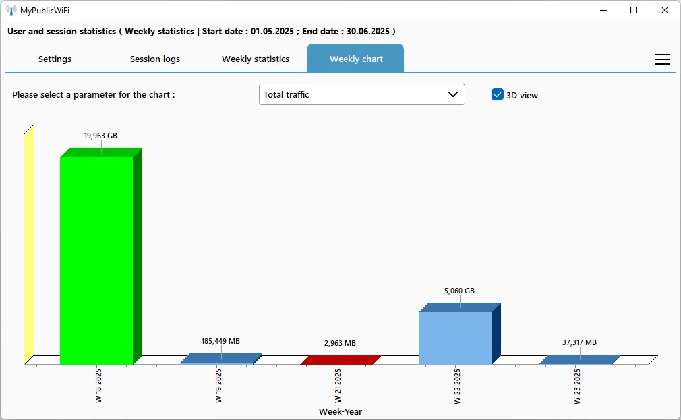This screenshot has height=420, width=681.
Task: Go to the Weekly statistics tab
Action: (256, 59)
